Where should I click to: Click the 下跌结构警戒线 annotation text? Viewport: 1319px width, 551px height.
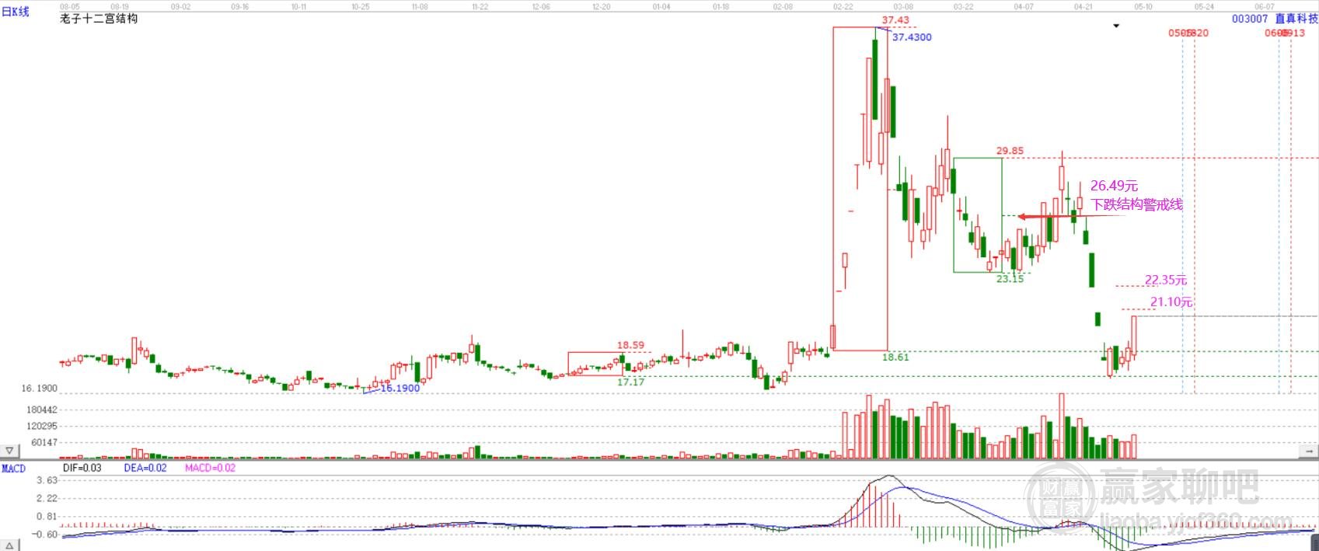click(1136, 204)
